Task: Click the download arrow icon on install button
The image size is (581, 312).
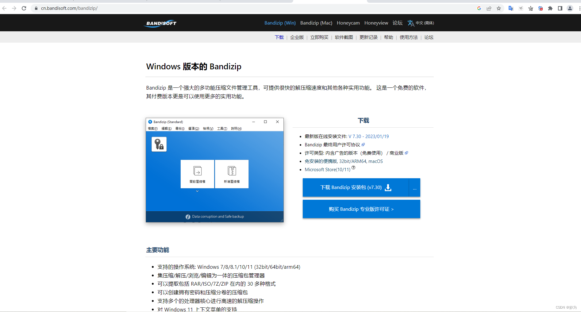Action: pos(388,187)
